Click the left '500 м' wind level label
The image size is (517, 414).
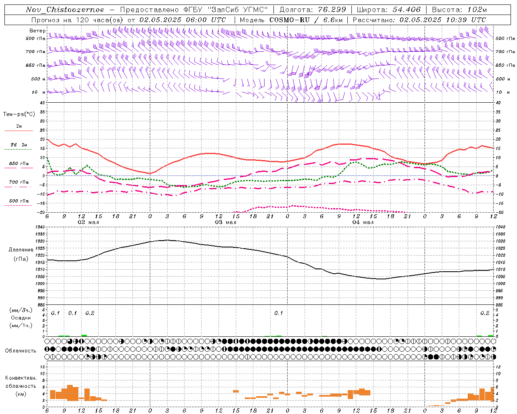[38, 79]
